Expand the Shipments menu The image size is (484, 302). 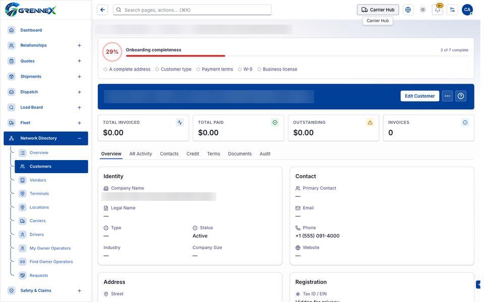(x=79, y=77)
